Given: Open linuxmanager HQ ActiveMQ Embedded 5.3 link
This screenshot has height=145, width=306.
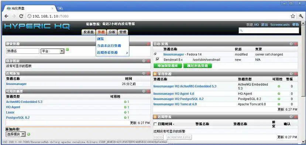Looking at the screenshot, I should tap(185, 86).
